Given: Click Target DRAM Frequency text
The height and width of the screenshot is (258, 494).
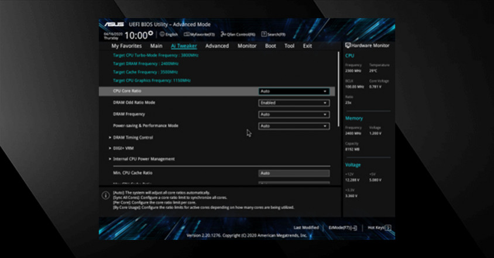Looking at the screenshot, I should 146,64.
